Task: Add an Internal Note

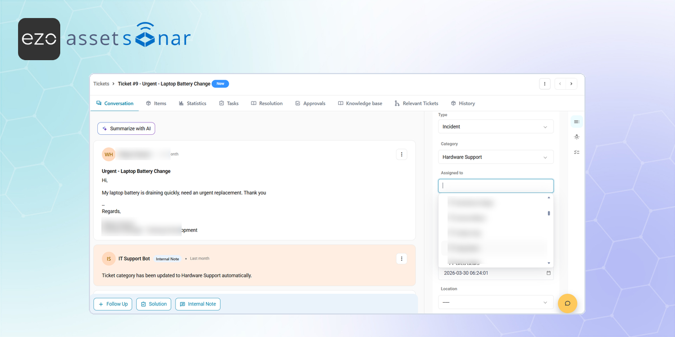Action: click(197, 304)
